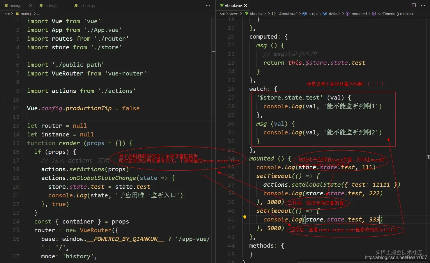
Task: Select the About.vue tab
Action: pos(233,6)
